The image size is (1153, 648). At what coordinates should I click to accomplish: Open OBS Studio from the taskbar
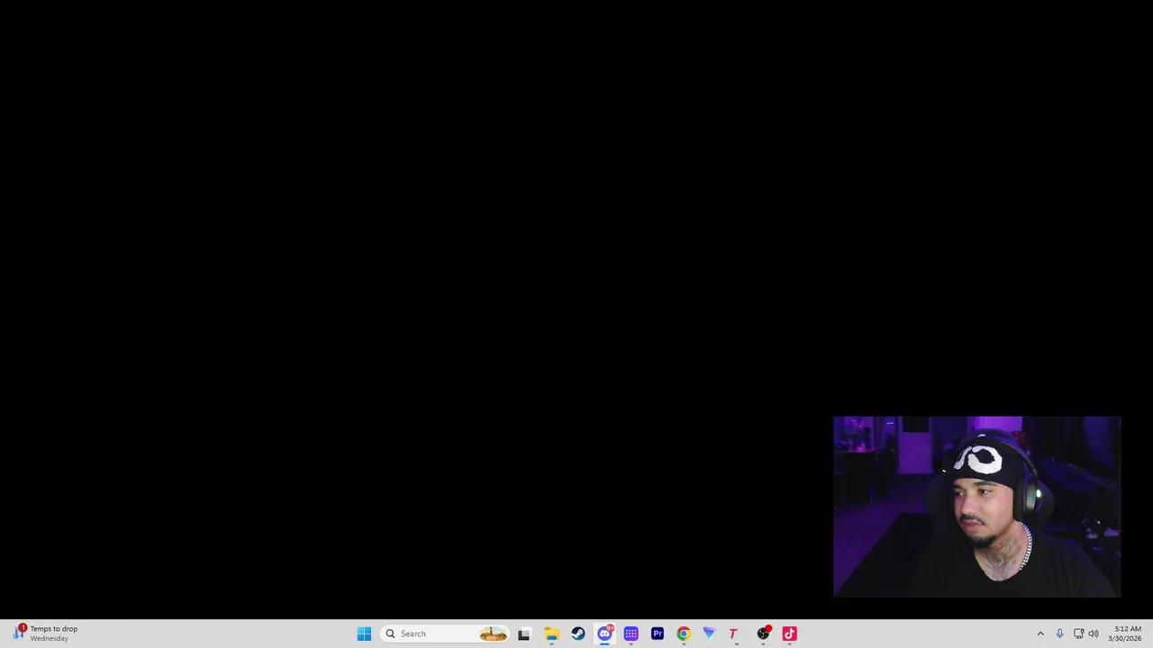coord(763,634)
